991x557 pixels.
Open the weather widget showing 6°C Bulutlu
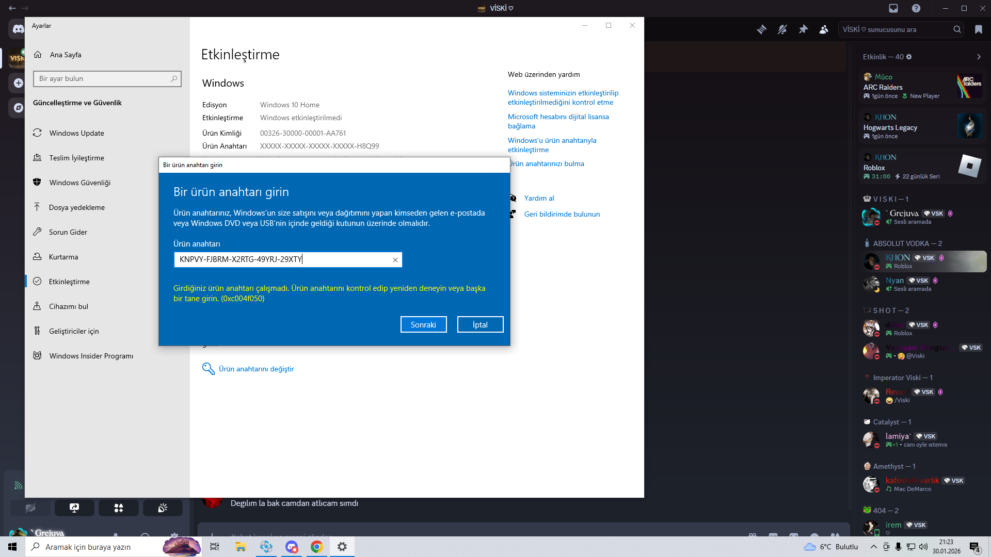[x=831, y=547]
